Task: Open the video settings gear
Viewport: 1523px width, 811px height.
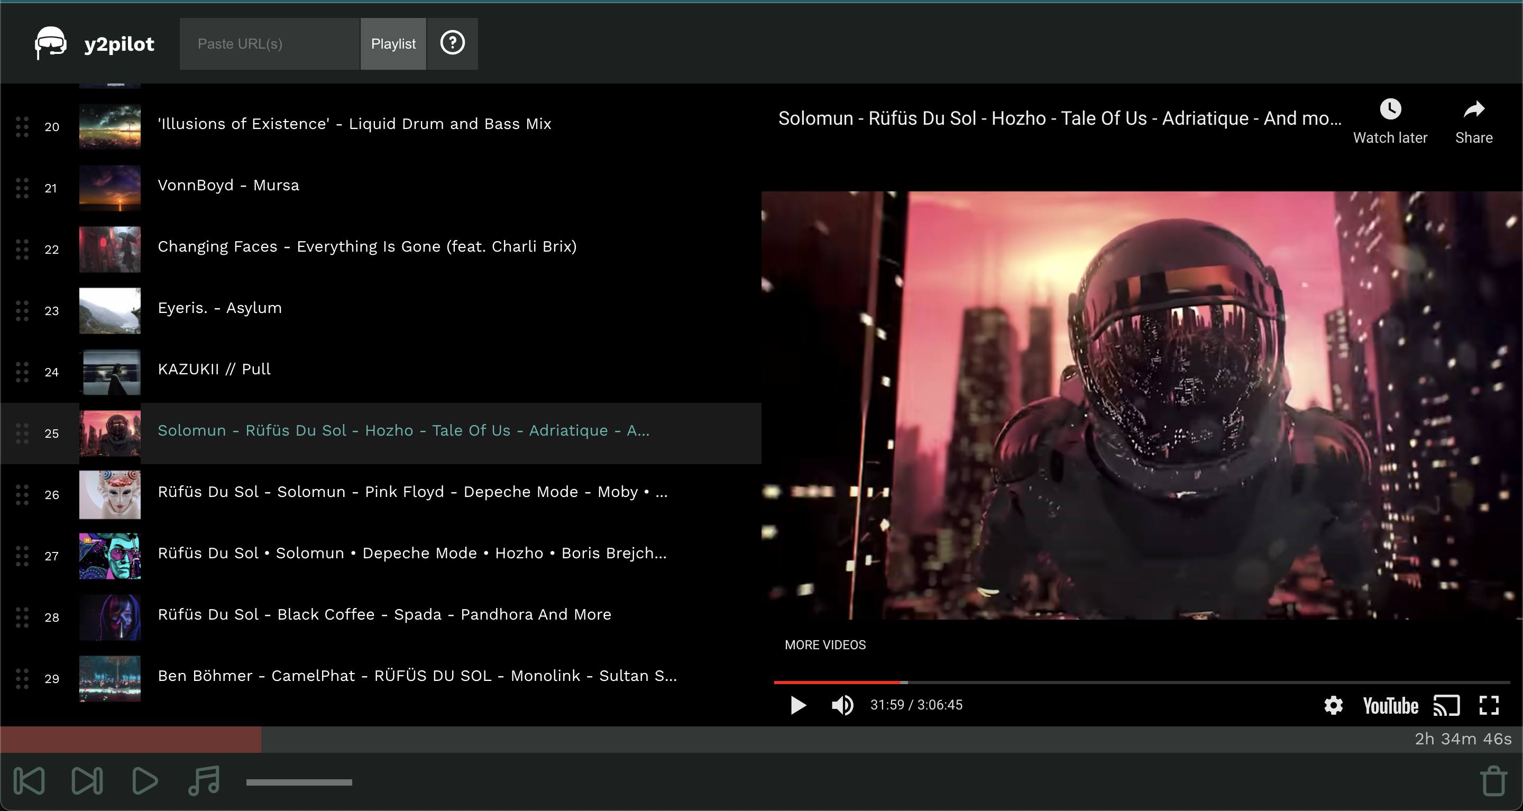Action: [1334, 705]
